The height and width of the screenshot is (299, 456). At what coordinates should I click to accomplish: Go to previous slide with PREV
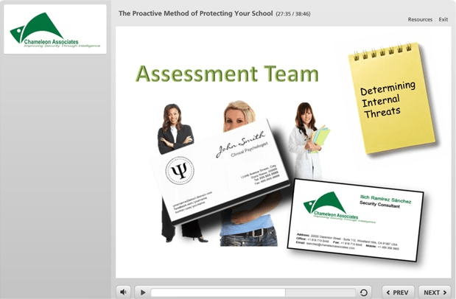[399, 292]
